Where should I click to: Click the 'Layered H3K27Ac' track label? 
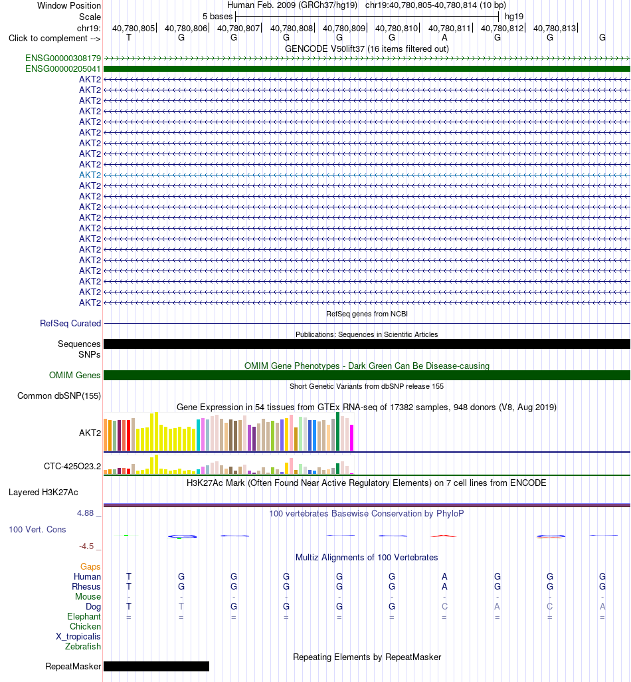point(43,493)
